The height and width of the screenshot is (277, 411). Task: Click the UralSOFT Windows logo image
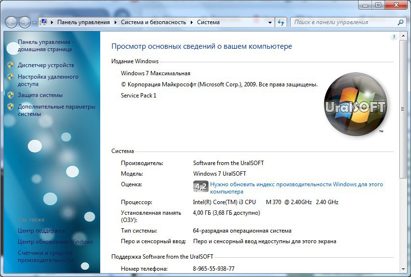tap(356, 105)
